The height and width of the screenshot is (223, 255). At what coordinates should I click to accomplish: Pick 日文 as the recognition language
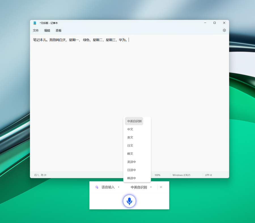[x=130, y=146]
